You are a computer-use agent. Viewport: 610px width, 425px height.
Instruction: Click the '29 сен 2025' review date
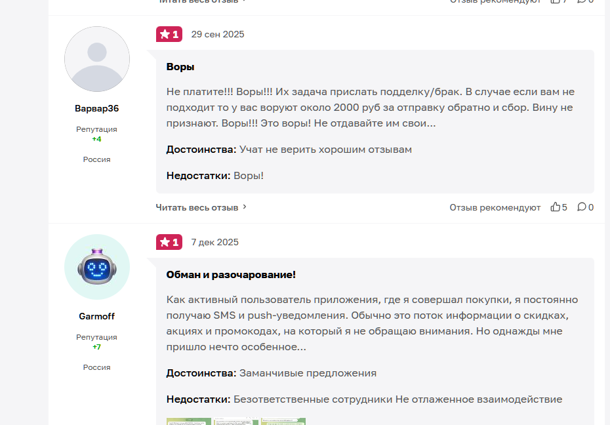(x=218, y=34)
